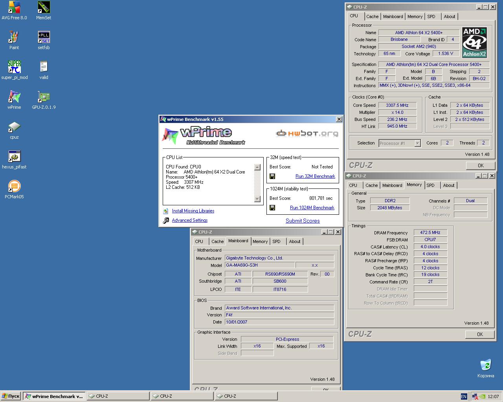Click the CAS# Latency 4.0 clocks value
Screen dimensions: 503x402
[x=430, y=247]
